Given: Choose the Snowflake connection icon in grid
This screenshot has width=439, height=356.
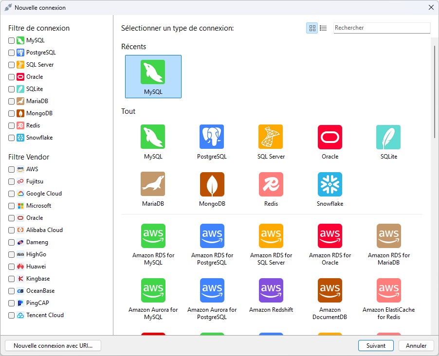Looking at the screenshot, I should click(330, 184).
